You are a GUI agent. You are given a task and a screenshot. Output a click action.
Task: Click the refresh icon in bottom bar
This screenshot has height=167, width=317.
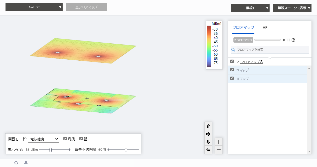(16, 163)
